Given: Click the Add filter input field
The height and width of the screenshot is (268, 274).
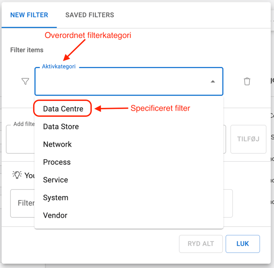Looking at the screenshot, I should [20, 139].
